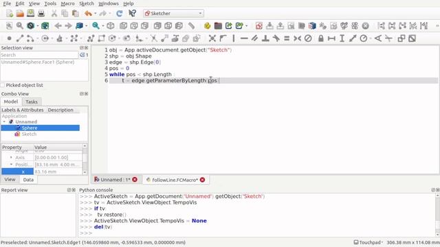Switch to the View properties tab
Screen dimensions: 440x247
point(10,180)
